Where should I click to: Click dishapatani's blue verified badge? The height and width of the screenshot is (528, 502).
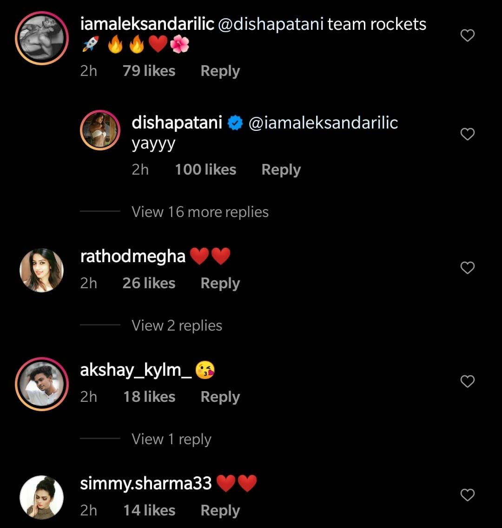236,123
